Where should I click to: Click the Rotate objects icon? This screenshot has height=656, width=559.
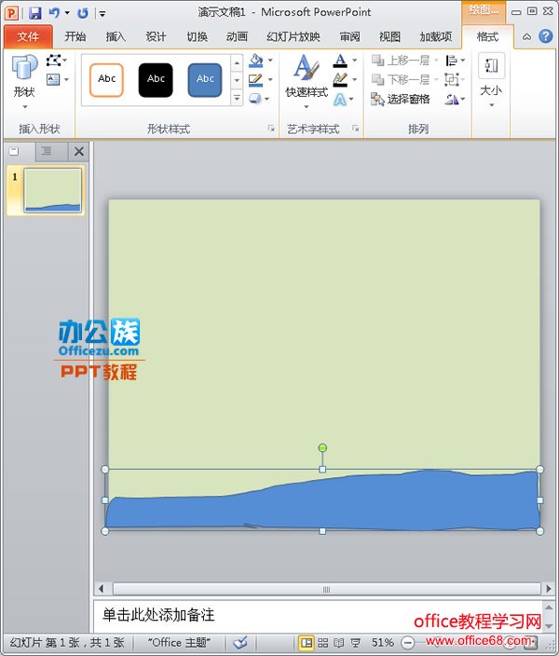click(x=452, y=99)
